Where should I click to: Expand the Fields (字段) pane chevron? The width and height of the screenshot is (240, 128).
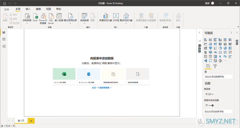click(x=237, y=33)
